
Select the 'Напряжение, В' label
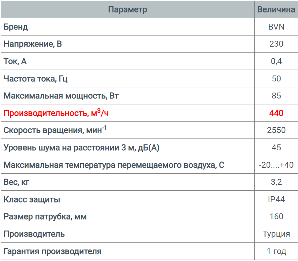33,44
